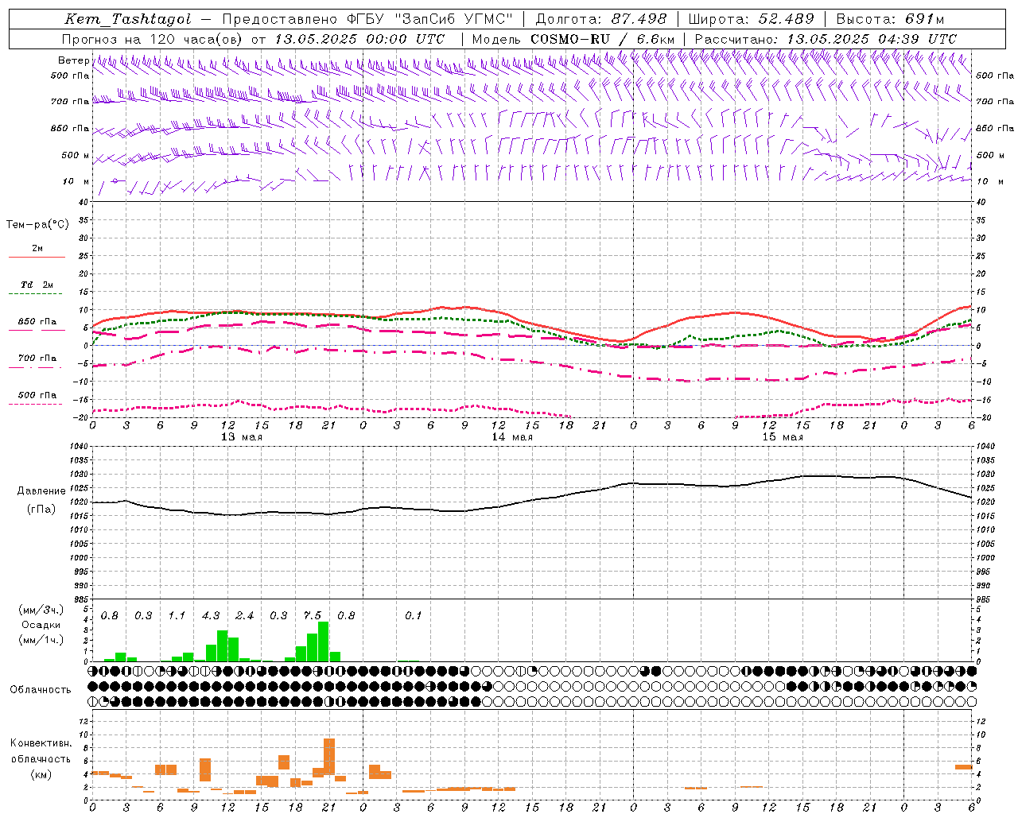This screenshot has width=1018, height=814.
Task: Click the text Прогноз на 120 часа(ов)
Action: (x=153, y=39)
